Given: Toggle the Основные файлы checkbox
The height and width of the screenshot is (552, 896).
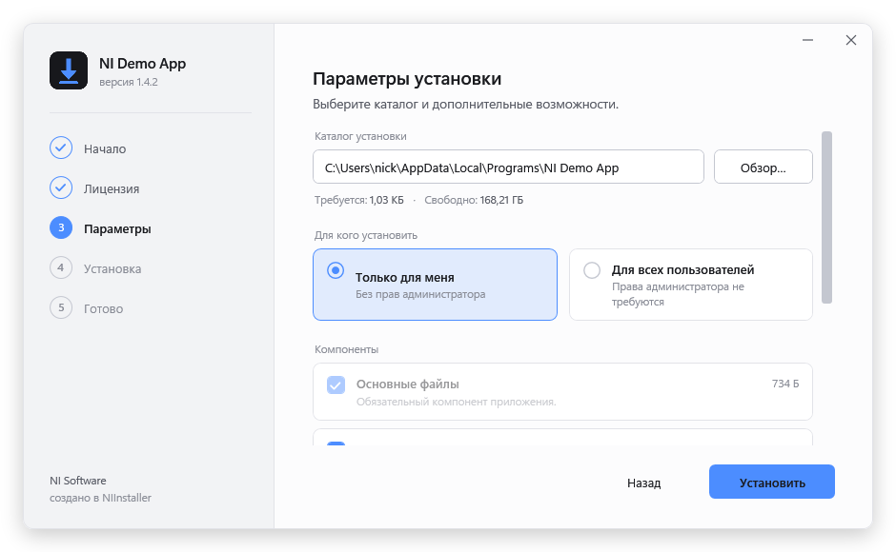Looking at the screenshot, I should [x=336, y=384].
